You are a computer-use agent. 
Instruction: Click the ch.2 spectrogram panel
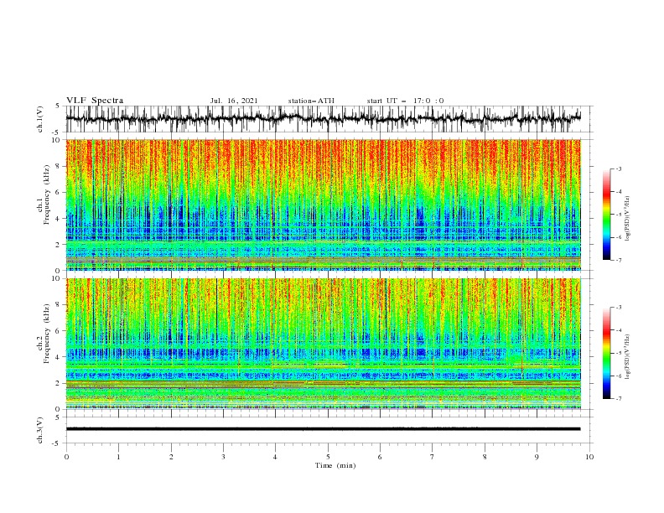324,344
